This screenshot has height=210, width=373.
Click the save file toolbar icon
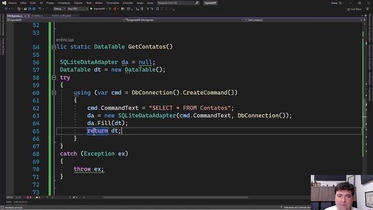coord(30,9)
